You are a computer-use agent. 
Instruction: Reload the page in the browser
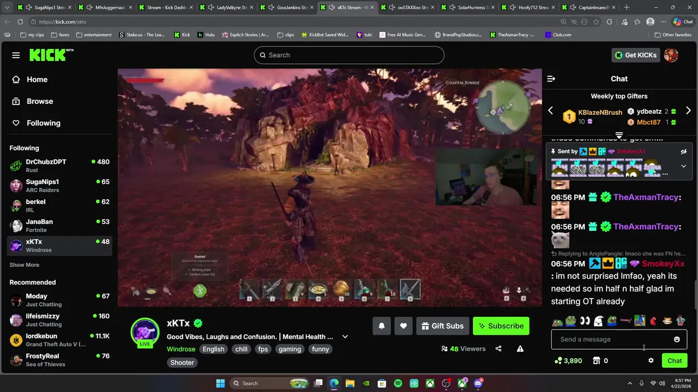pyautogui.click(x=20, y=22)
